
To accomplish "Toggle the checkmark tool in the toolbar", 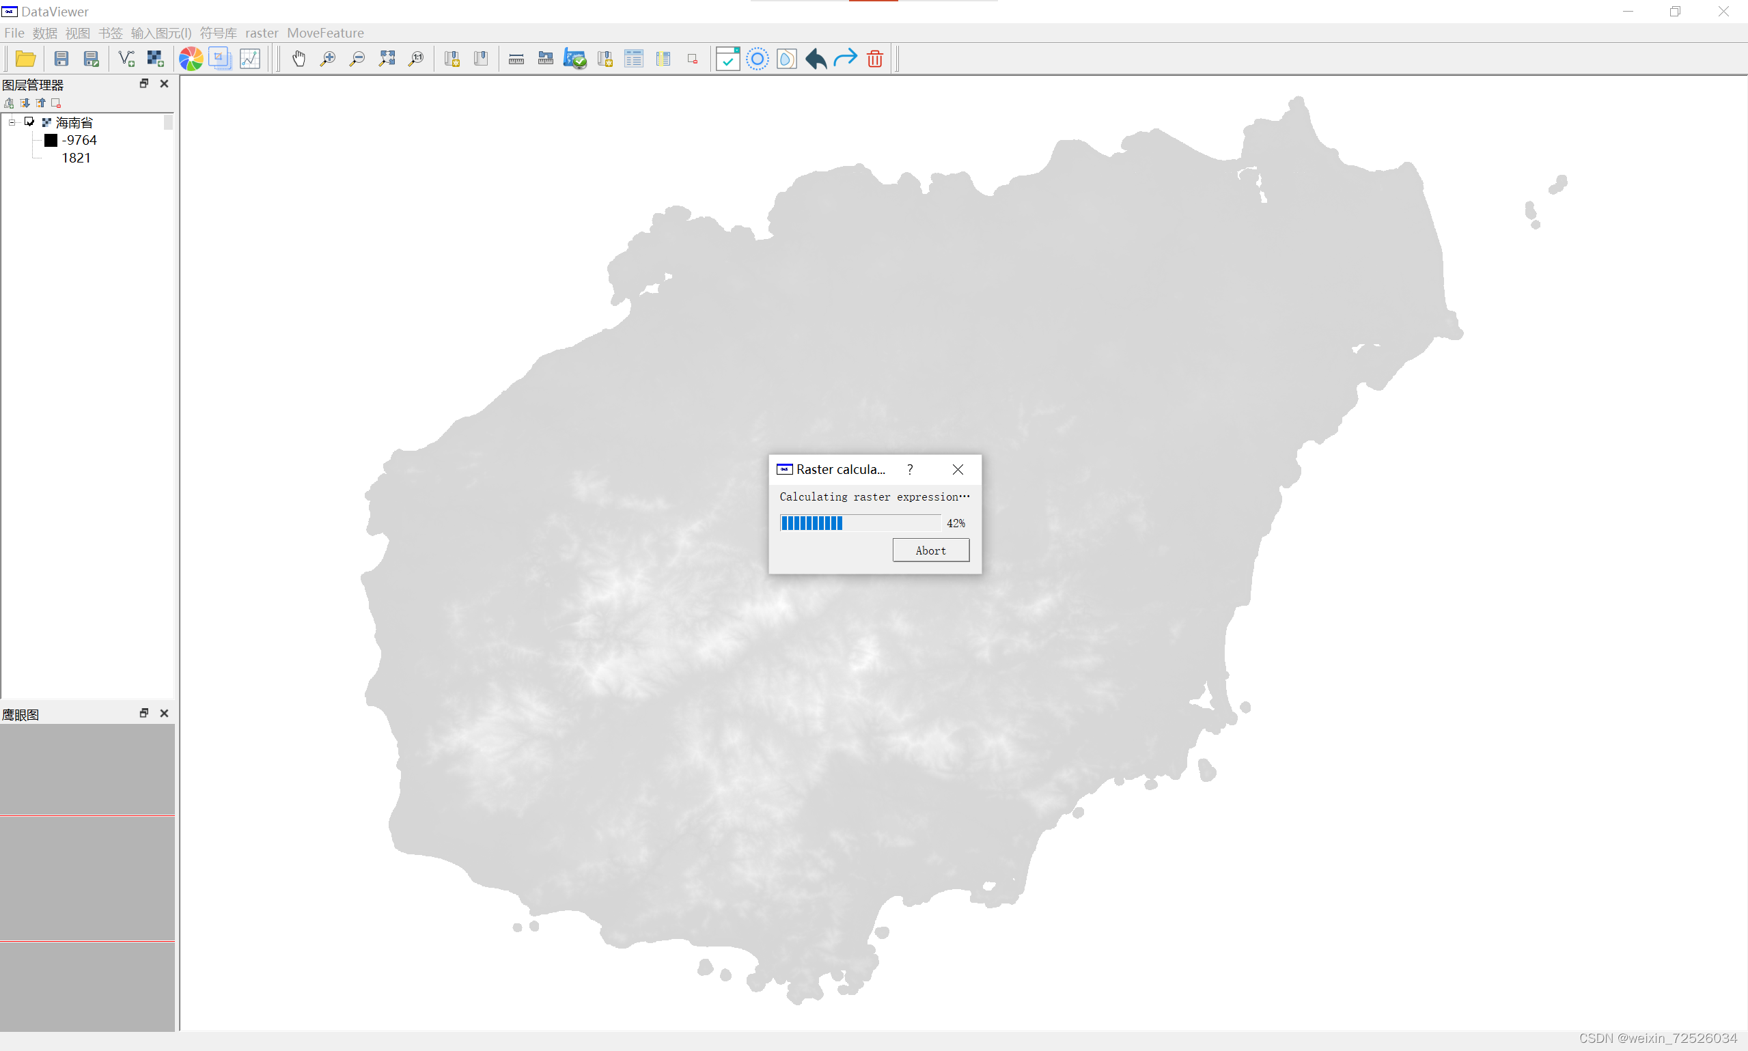I will [727, 58].
